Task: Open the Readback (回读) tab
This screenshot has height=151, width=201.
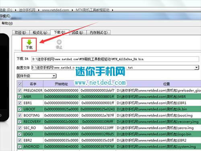Action: 78,33
